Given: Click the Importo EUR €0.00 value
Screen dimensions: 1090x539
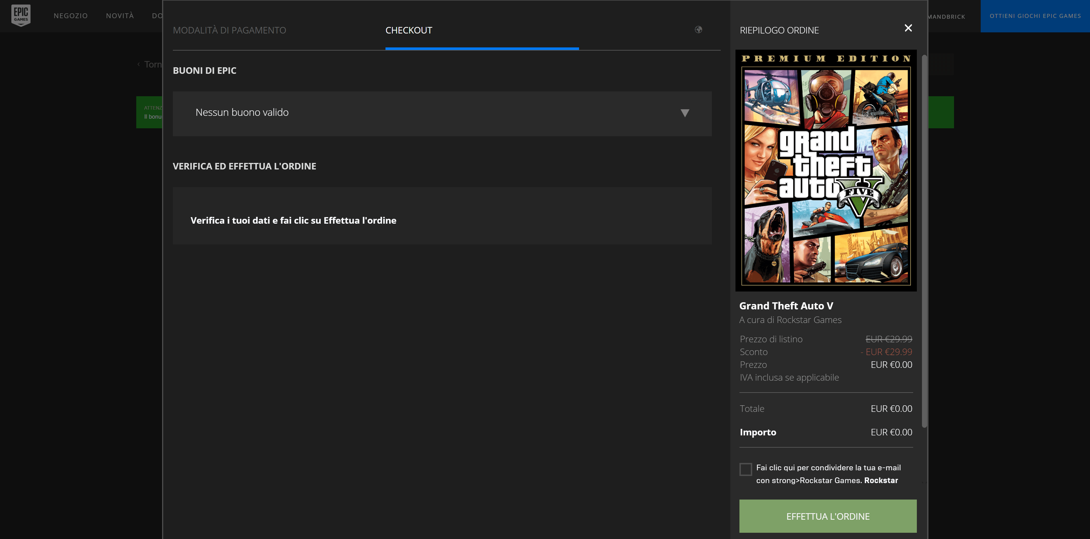Looking at the screenshot, I should tap(891, 432).
